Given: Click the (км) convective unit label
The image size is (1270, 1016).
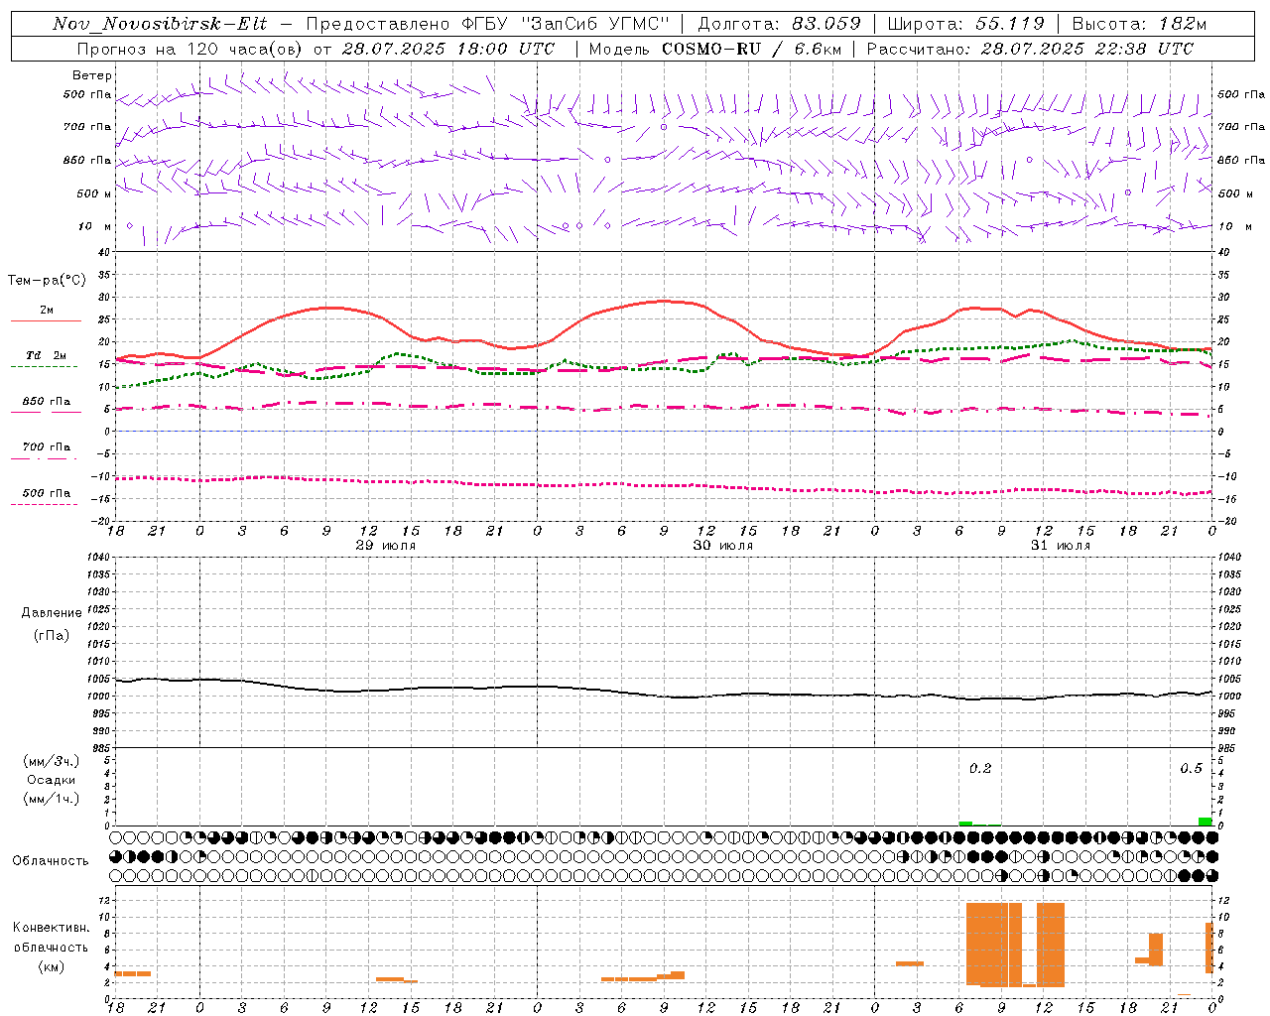Looking at the screenshot, I should (x=52, y=966).
